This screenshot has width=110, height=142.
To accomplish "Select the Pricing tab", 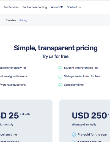I will [x=23, y=20].
